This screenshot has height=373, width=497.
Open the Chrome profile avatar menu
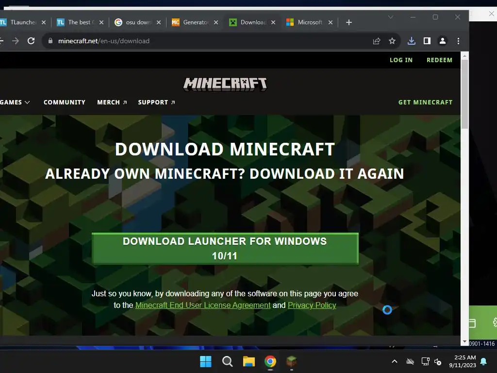[x=443, y=41]
